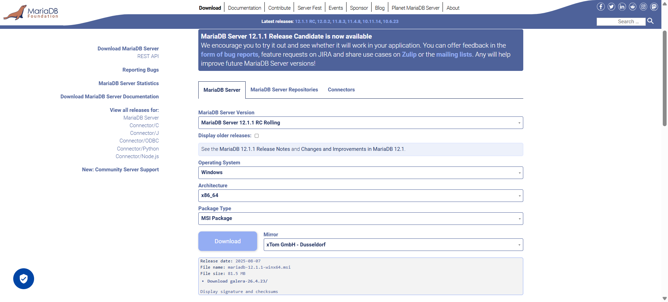This screenshot has width=668, height=302.
Task: Open the blue shield badge icon
Action: click(24, 279)
